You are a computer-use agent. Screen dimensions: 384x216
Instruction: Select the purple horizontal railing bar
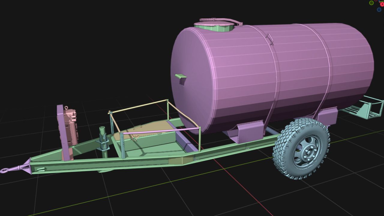162,131
